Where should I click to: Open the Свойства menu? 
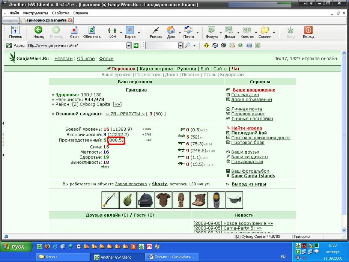[x=60, y=13]
